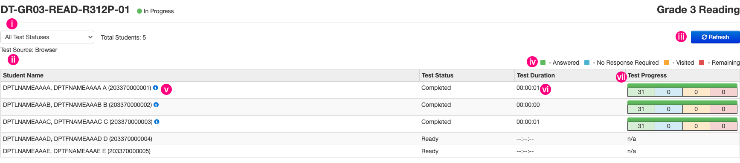Image resolution: width=740 pixels, height=163 pixels.
Task: Click the Refresh button
Action: click(x=715, y=37)
